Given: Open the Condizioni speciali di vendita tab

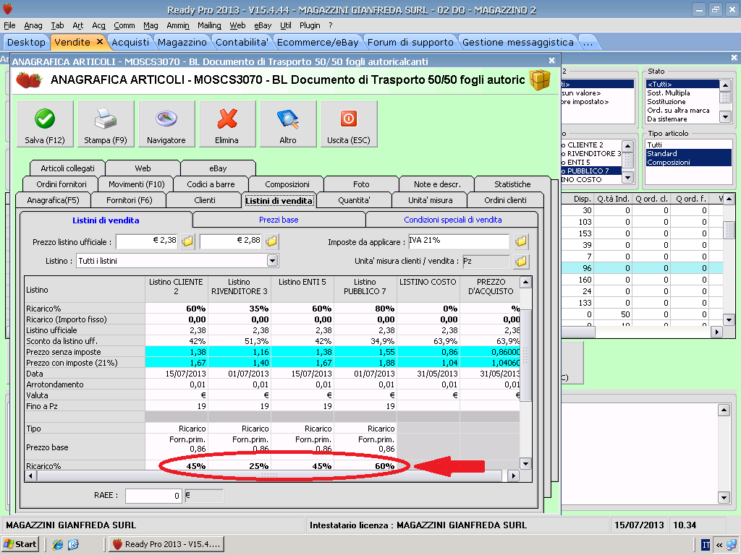Looking at the screenshot, I should tap(452, 220).
